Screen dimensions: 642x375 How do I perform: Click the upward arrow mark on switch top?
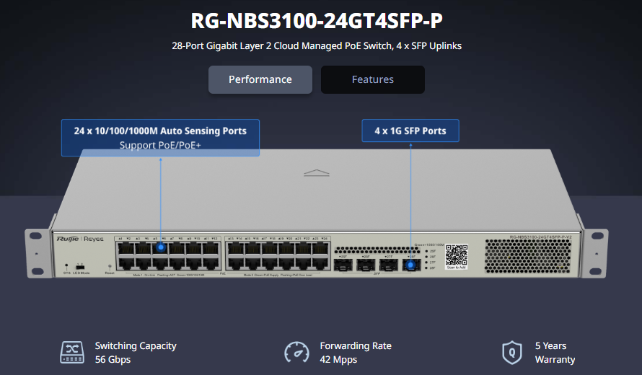tap(317, 173)
